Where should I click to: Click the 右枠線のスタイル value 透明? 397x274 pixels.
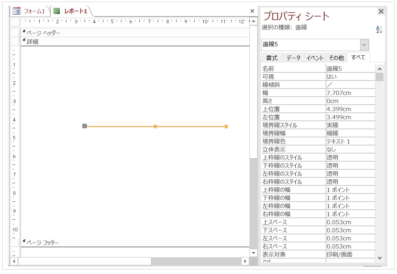351,182
